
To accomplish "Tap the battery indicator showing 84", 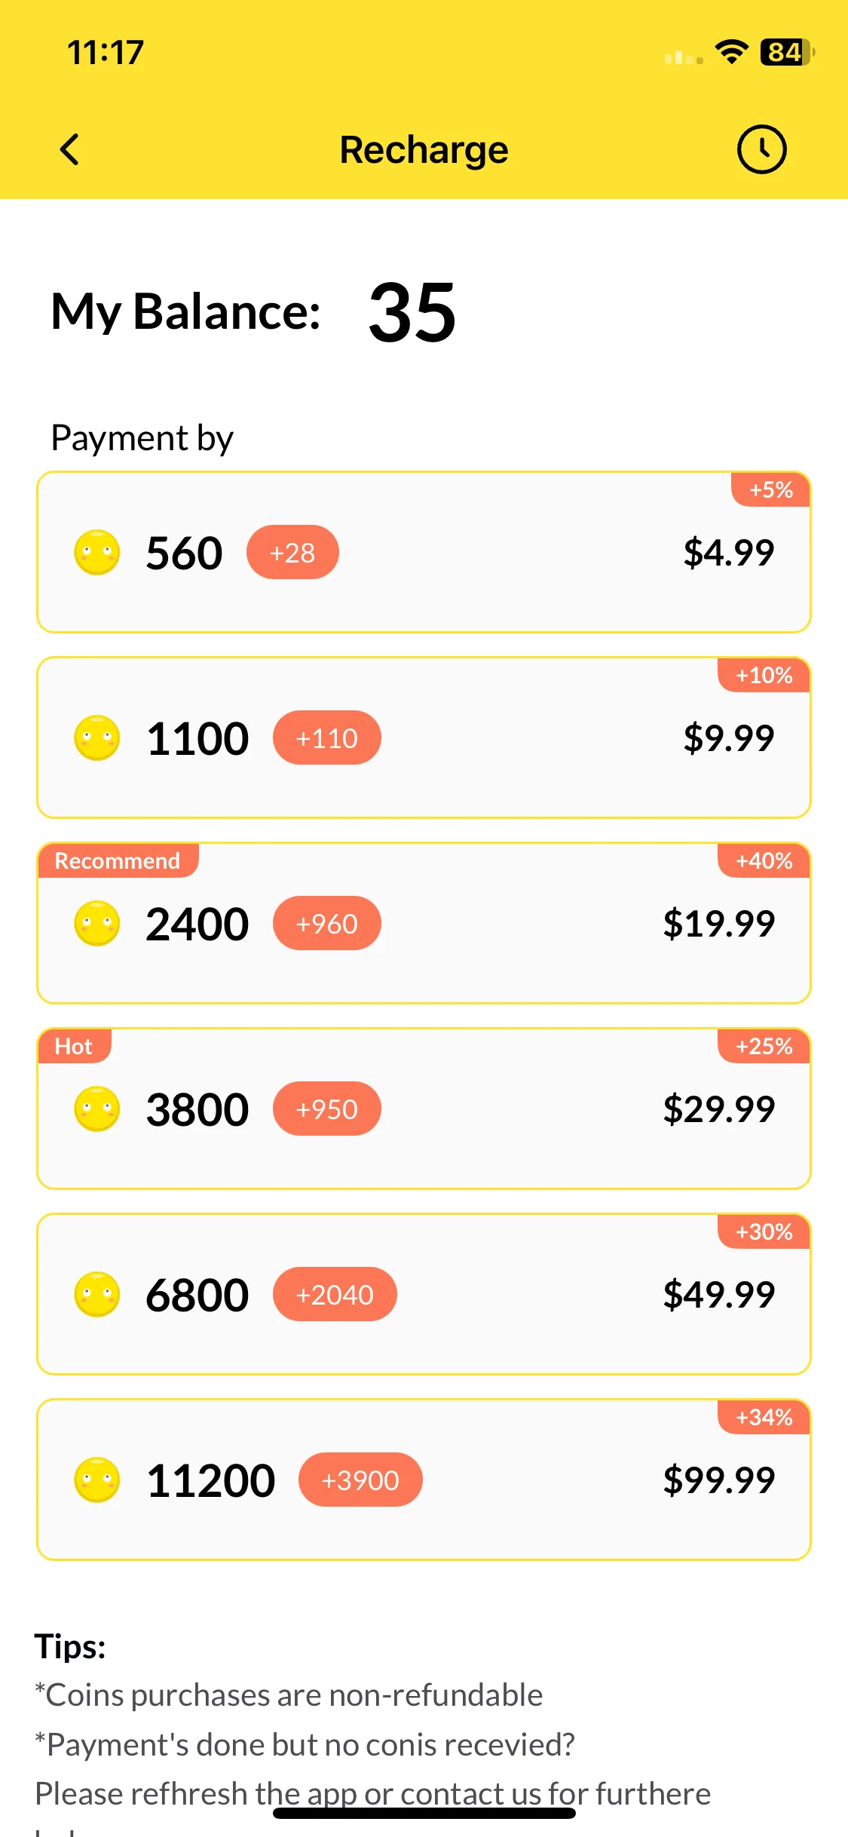I will click(x=787, y=52).
